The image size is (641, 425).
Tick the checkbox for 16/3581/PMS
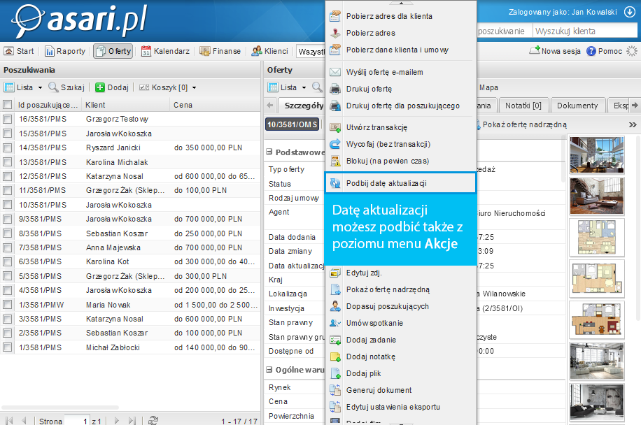(8, 120)
